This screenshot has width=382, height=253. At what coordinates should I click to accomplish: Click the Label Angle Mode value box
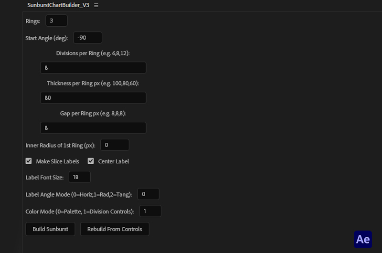point(148,194)
